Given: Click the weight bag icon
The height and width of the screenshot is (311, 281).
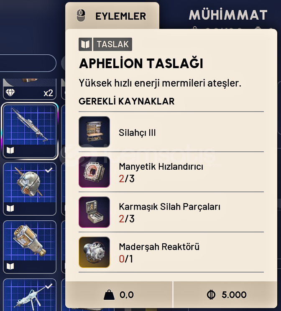Looking at the screenshot, I should pyautogui.click(x=109, y=295).
